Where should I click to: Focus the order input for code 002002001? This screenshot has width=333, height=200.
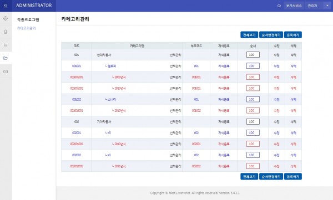[x=253, y=166]
